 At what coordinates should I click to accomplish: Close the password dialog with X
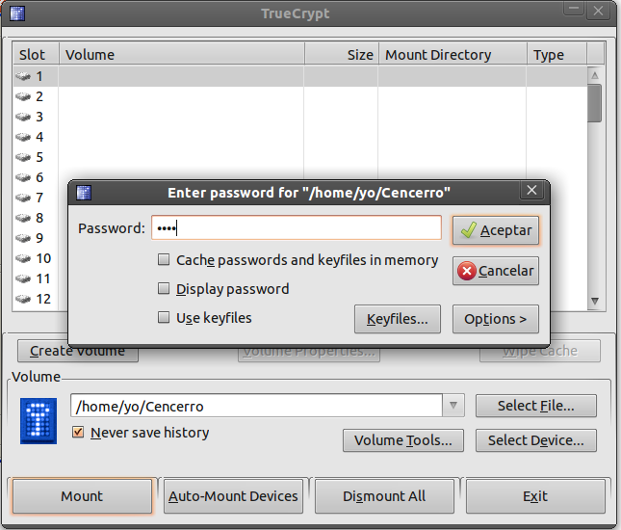pos(531,191)
